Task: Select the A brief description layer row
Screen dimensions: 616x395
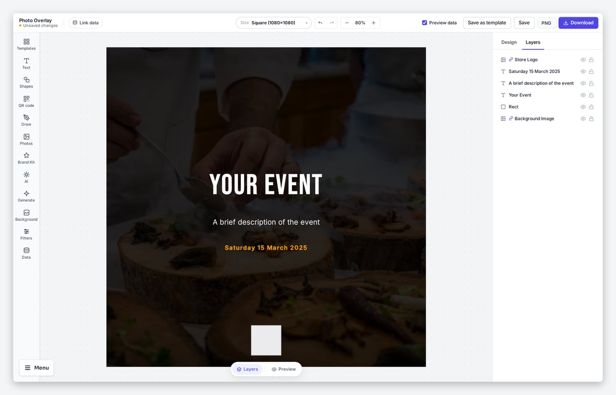Action: click(x=547, y=83)
